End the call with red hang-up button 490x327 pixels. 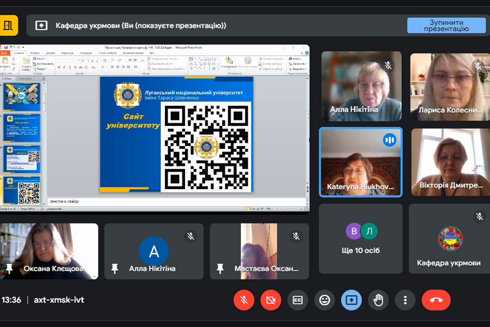click(x=436, y=300)
